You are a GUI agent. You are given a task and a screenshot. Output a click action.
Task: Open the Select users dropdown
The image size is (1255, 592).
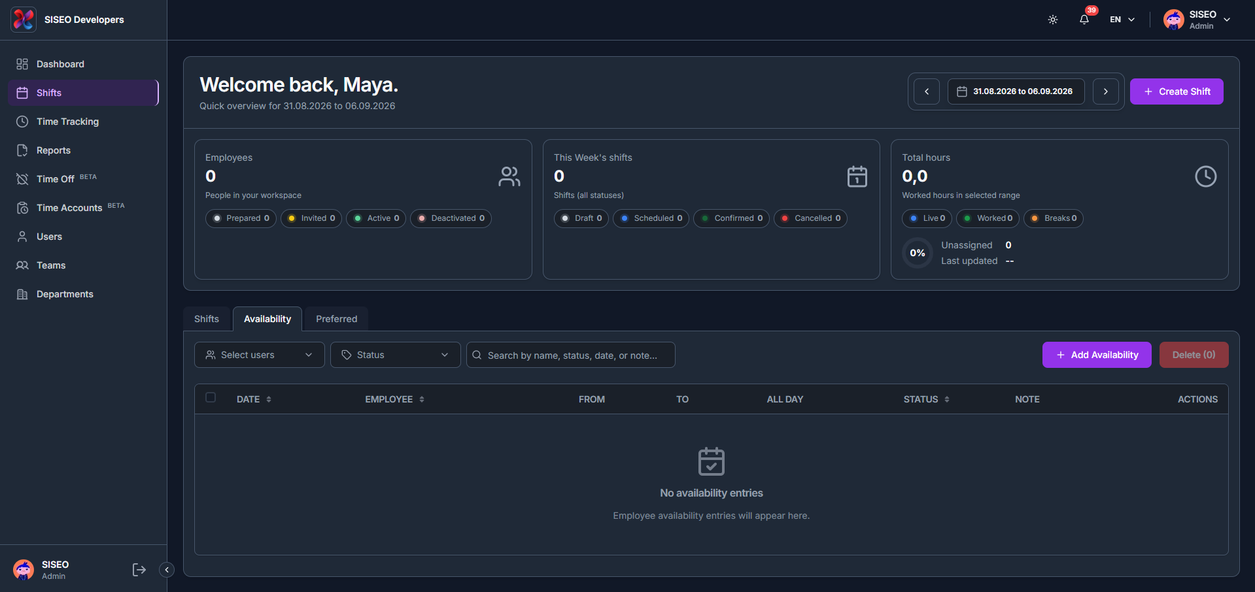click(260, 355)
